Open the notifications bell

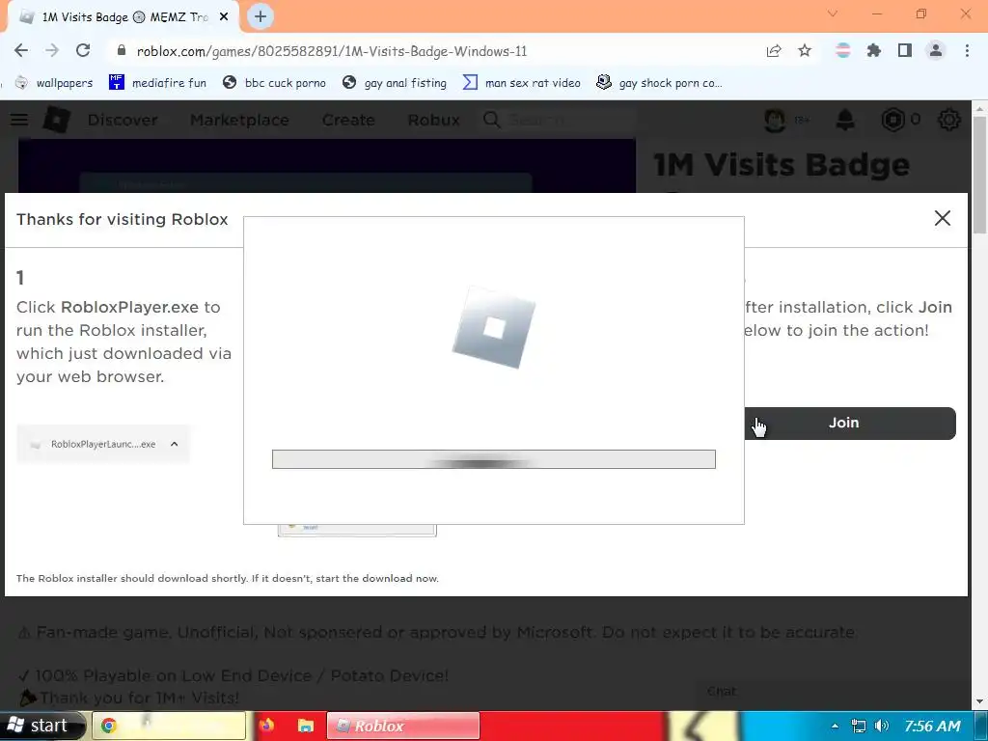(845, 120)
